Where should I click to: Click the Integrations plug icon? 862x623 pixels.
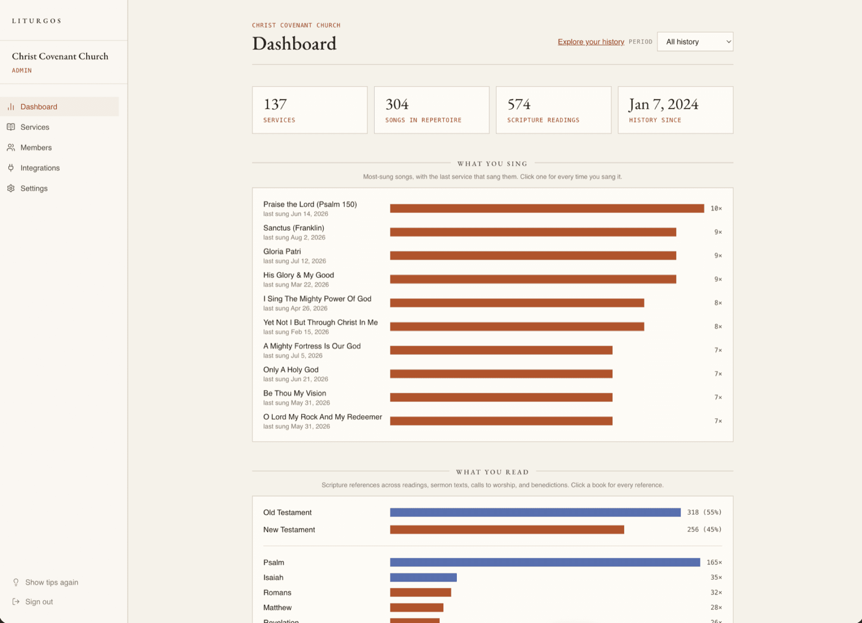(x=11, y=168)
